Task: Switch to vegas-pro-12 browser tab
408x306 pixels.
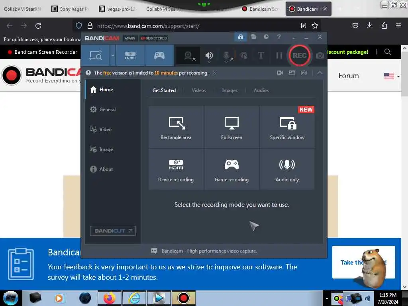Action: click(x=118, y=9)
